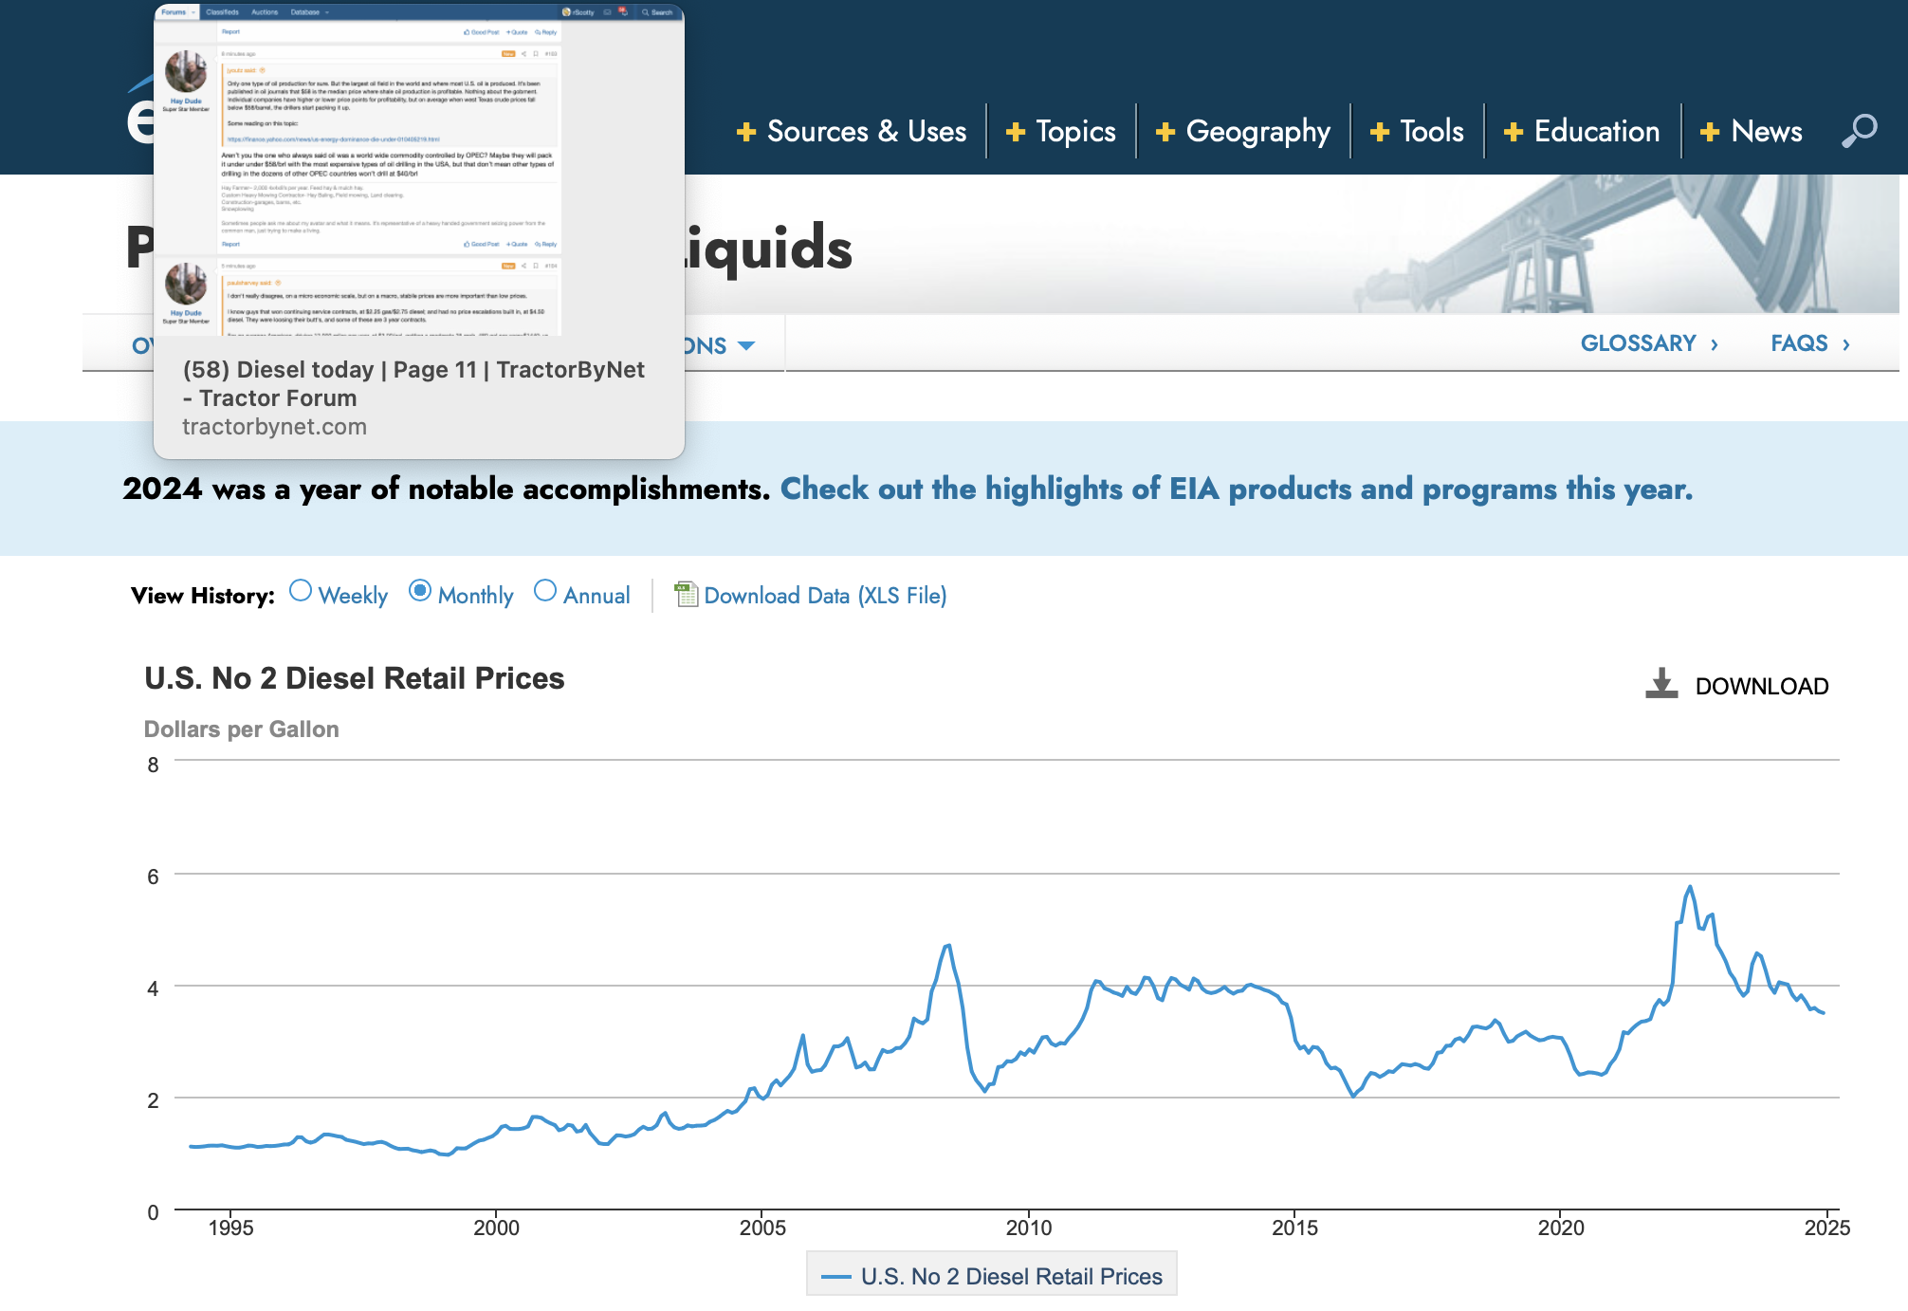1908x1311 pixels.
Task: Click plus icon beside Education
Action: pyautogui.click(x=1514, y=132)
